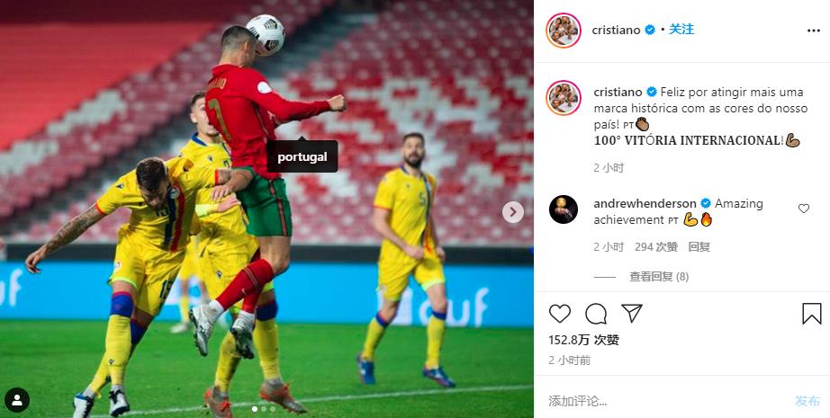Open the three-dot more options menu
Image resolution: width=830 pixels, height=418 pixels.
(x=813, y=31)
